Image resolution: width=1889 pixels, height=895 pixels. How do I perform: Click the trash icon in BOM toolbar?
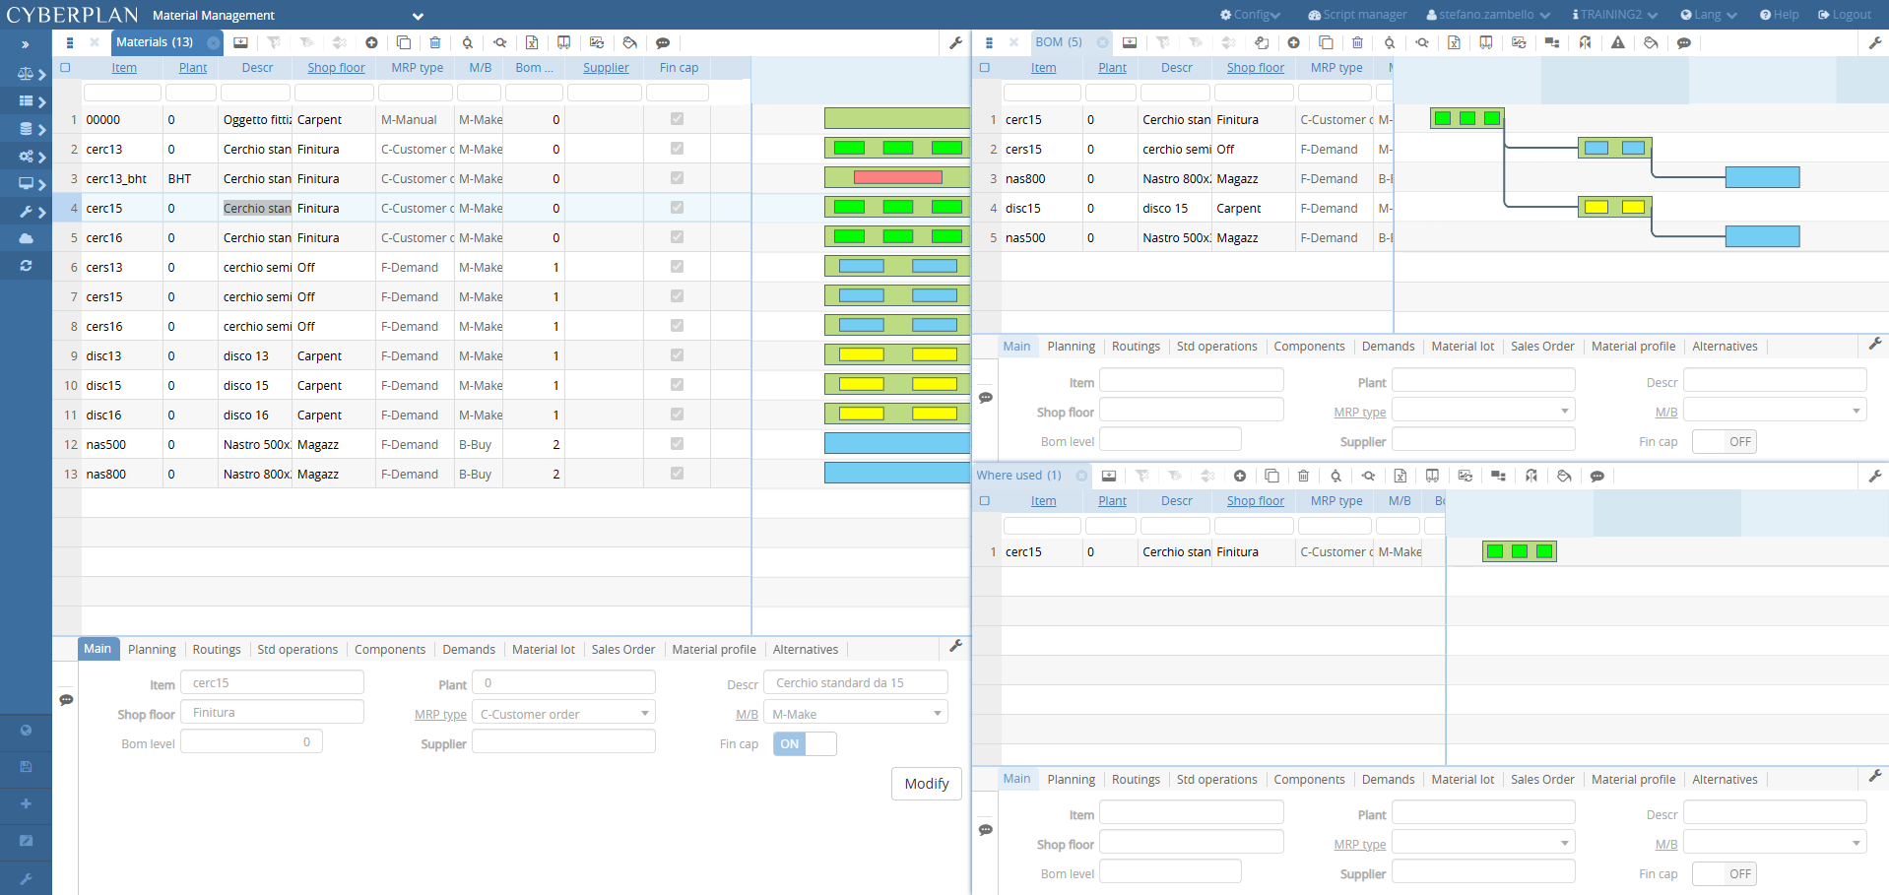[1358, 42]
